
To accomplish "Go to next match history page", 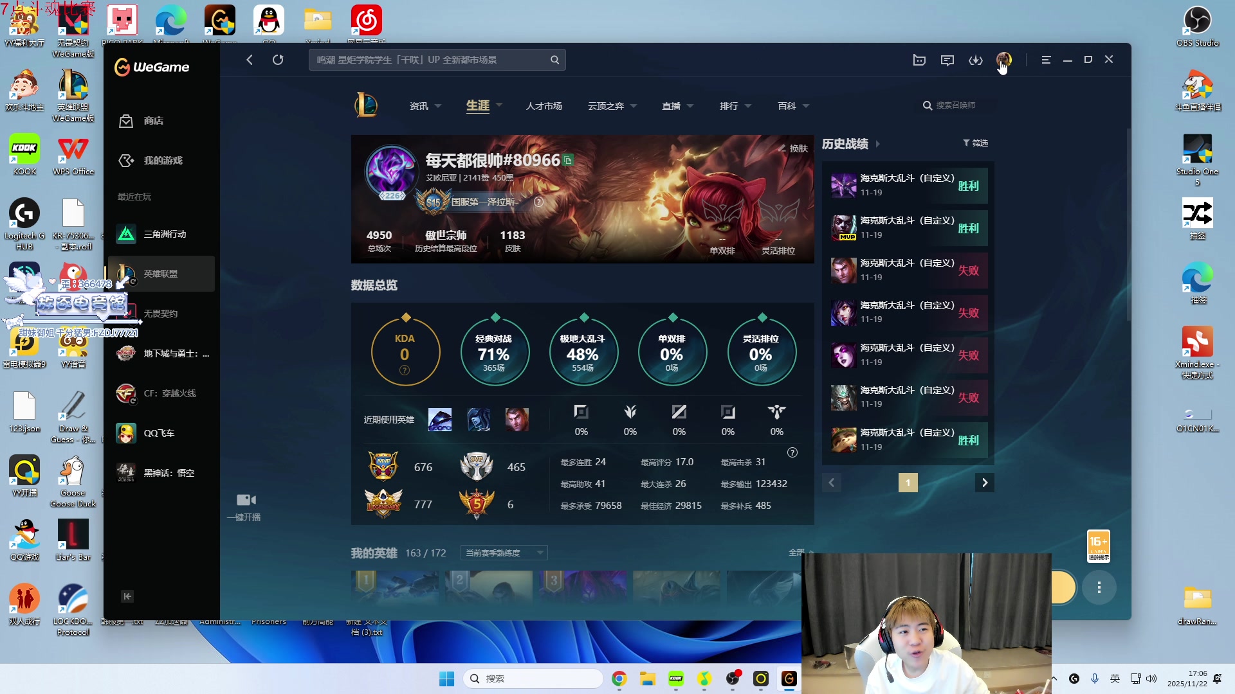I will 984,483.
